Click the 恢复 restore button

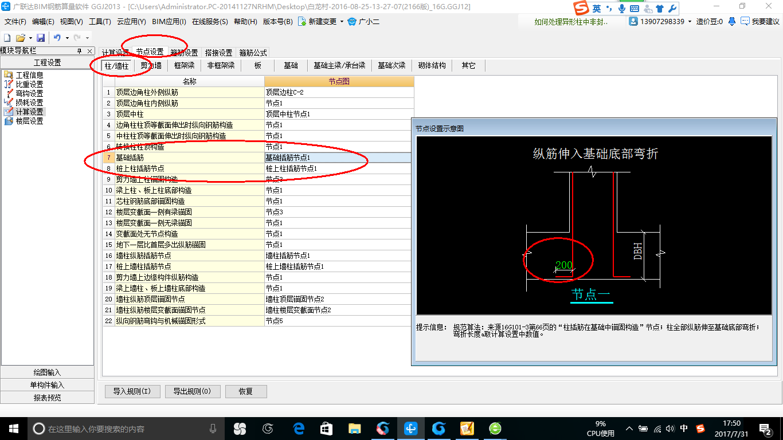pyautogui.click(x=246, y=391)
